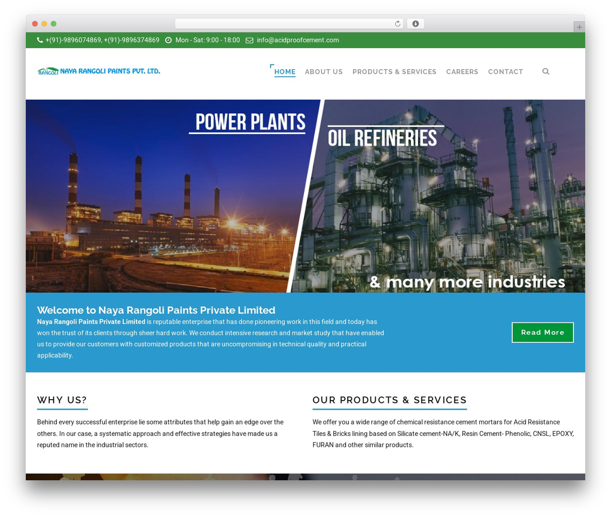The height and width of the screenshot is (517, 611).
Task: Click the clock icon beside business hours
Action: (x=168, y=40)
